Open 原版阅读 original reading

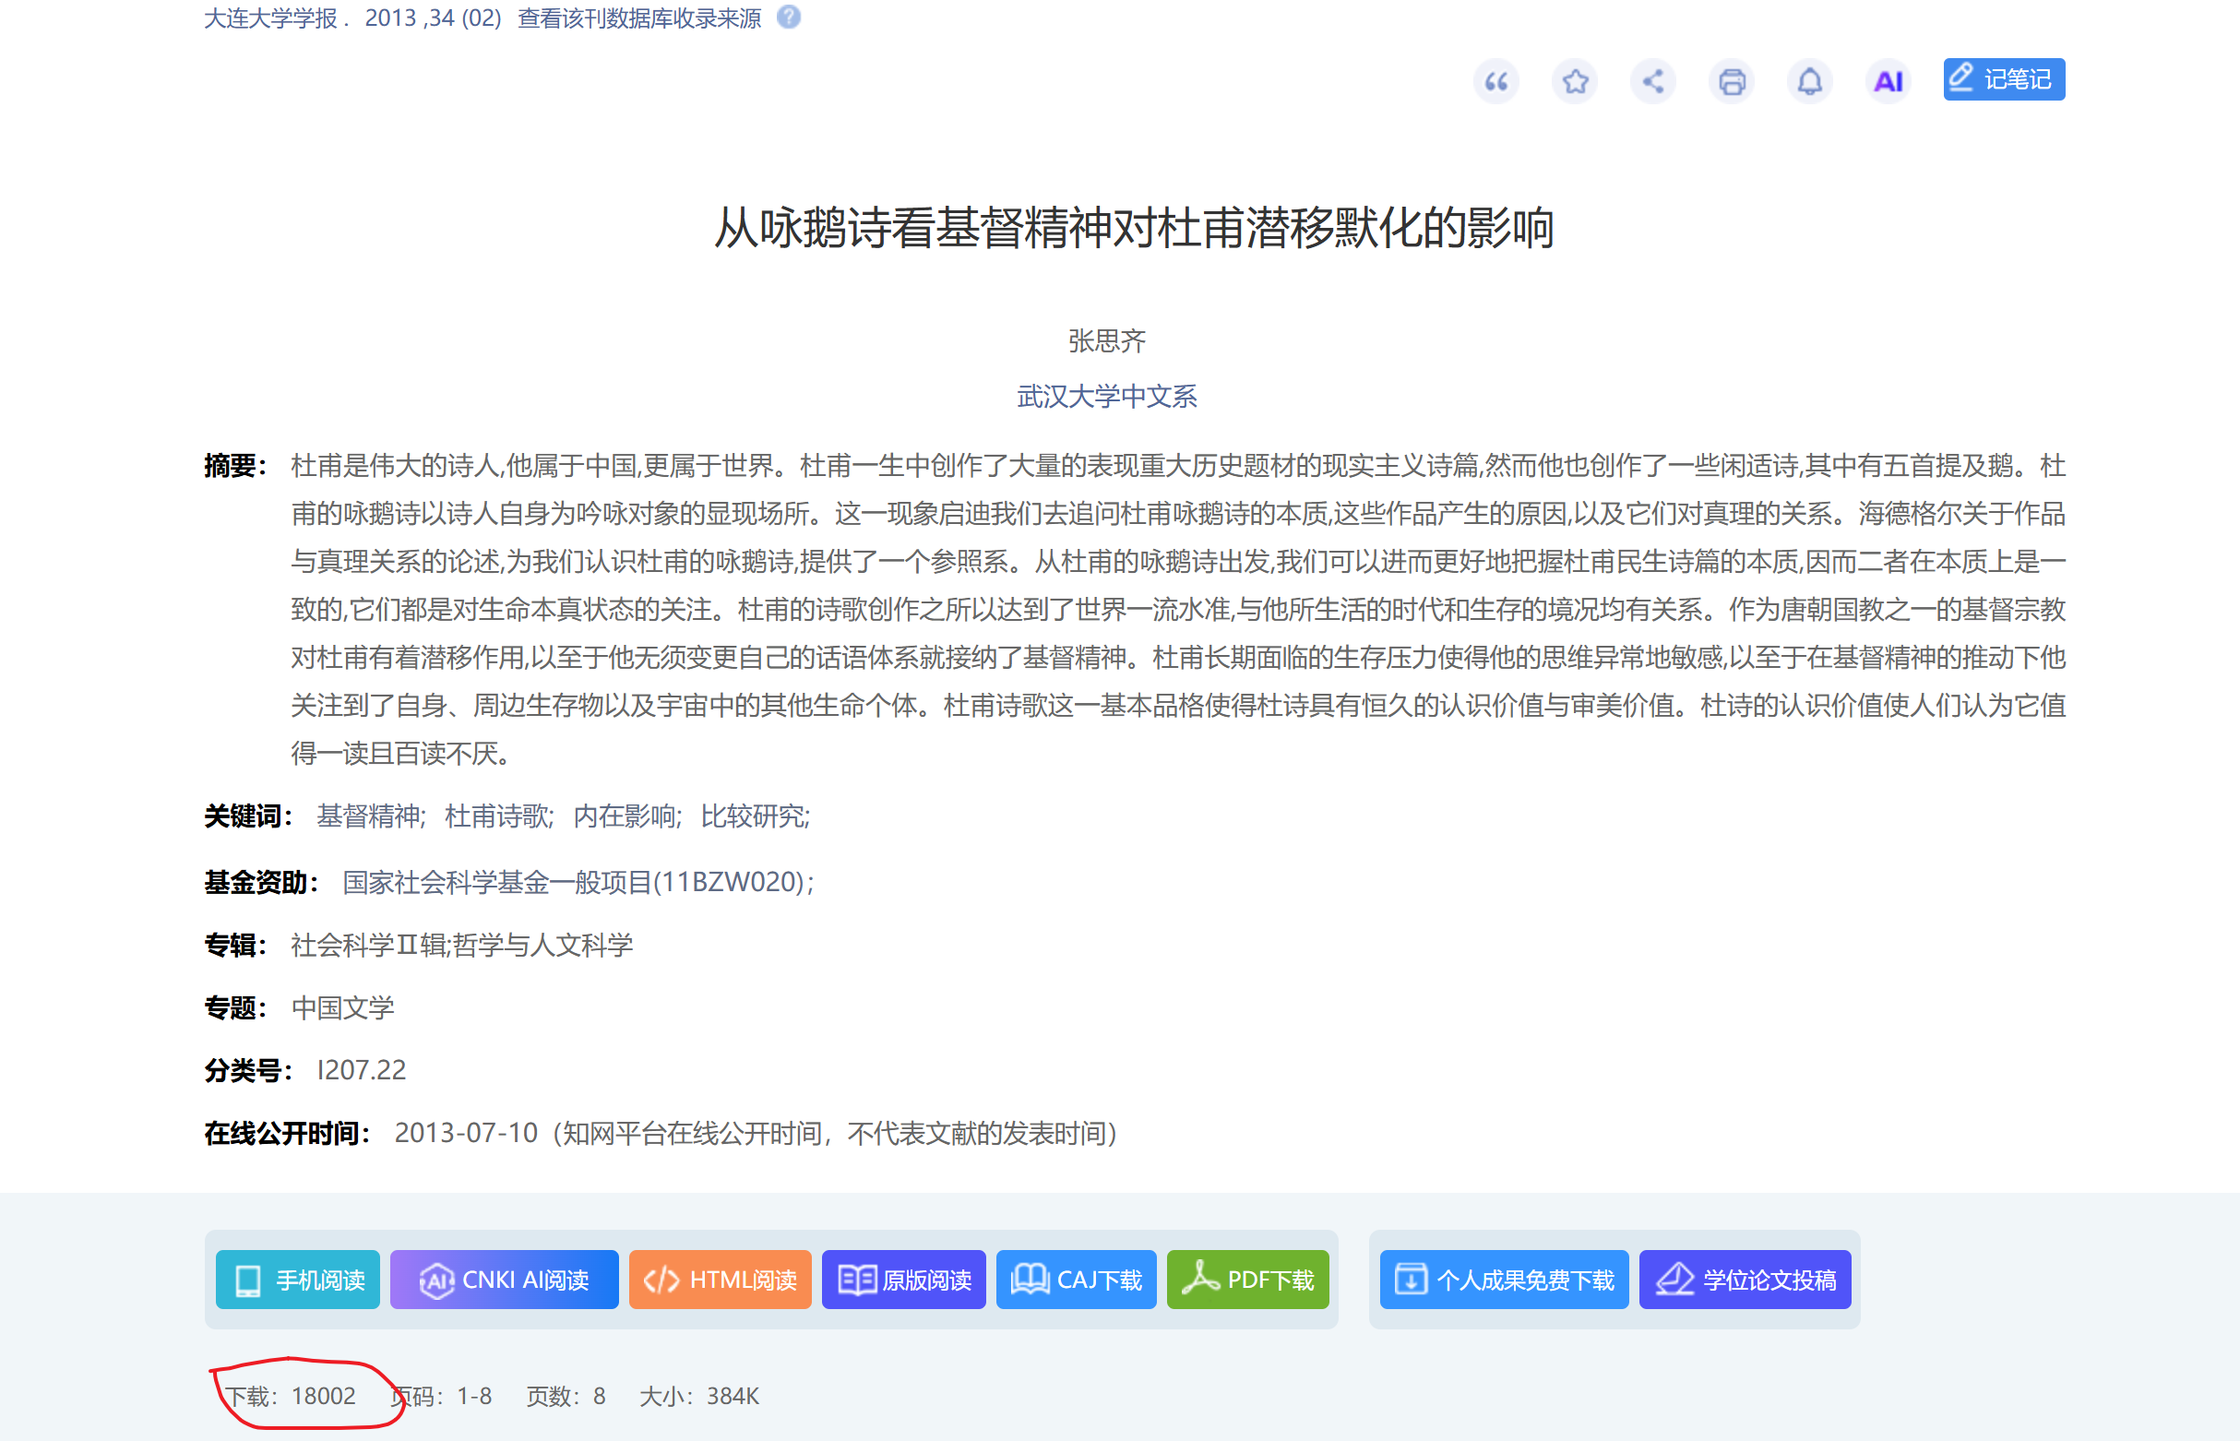903,1280
